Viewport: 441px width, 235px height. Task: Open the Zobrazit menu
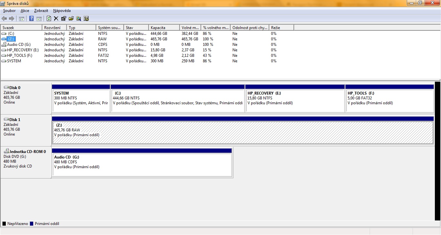[41, 11]
